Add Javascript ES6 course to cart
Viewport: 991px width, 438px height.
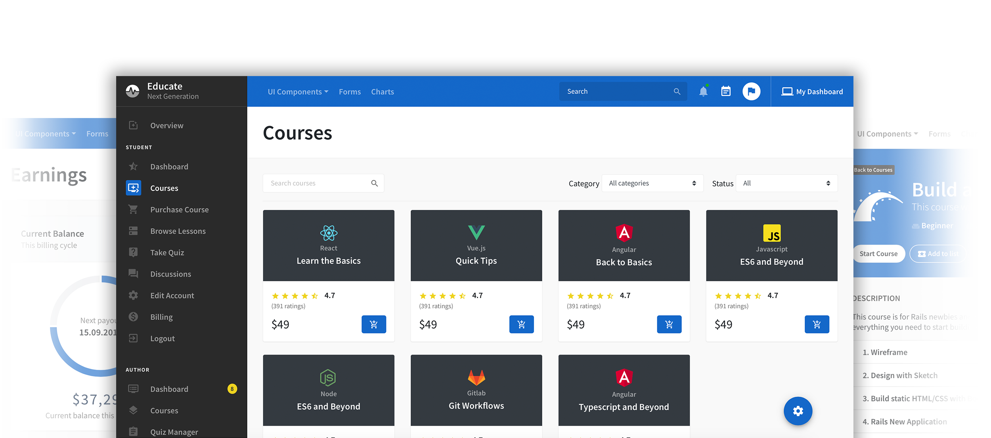817,324
